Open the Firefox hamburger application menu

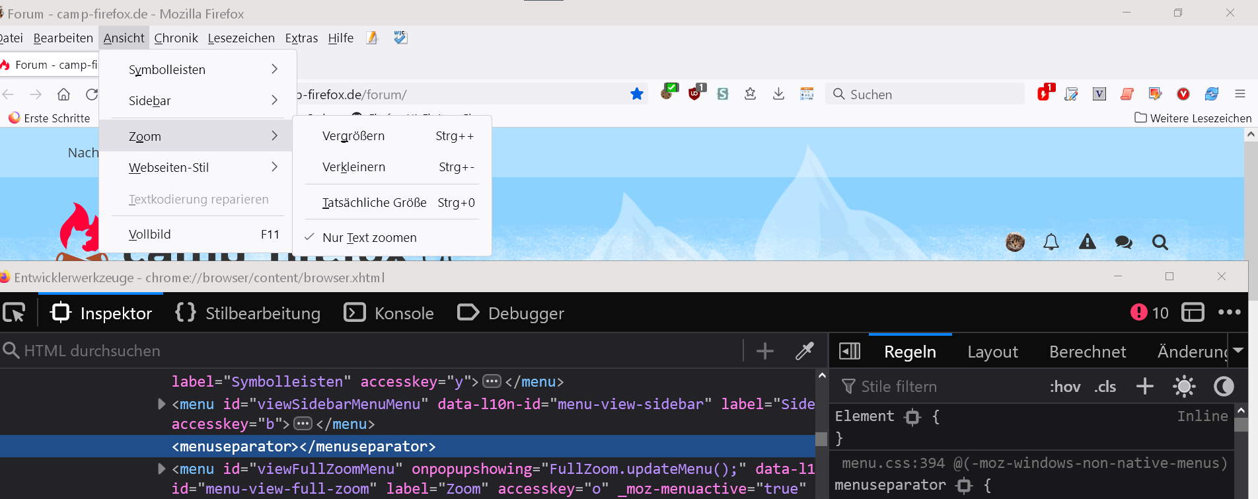tap(1240, 94)
